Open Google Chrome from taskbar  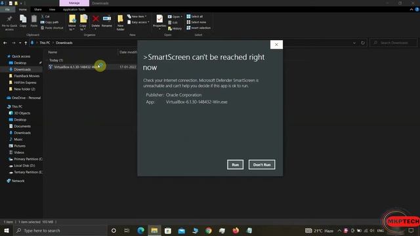[209, 230]
